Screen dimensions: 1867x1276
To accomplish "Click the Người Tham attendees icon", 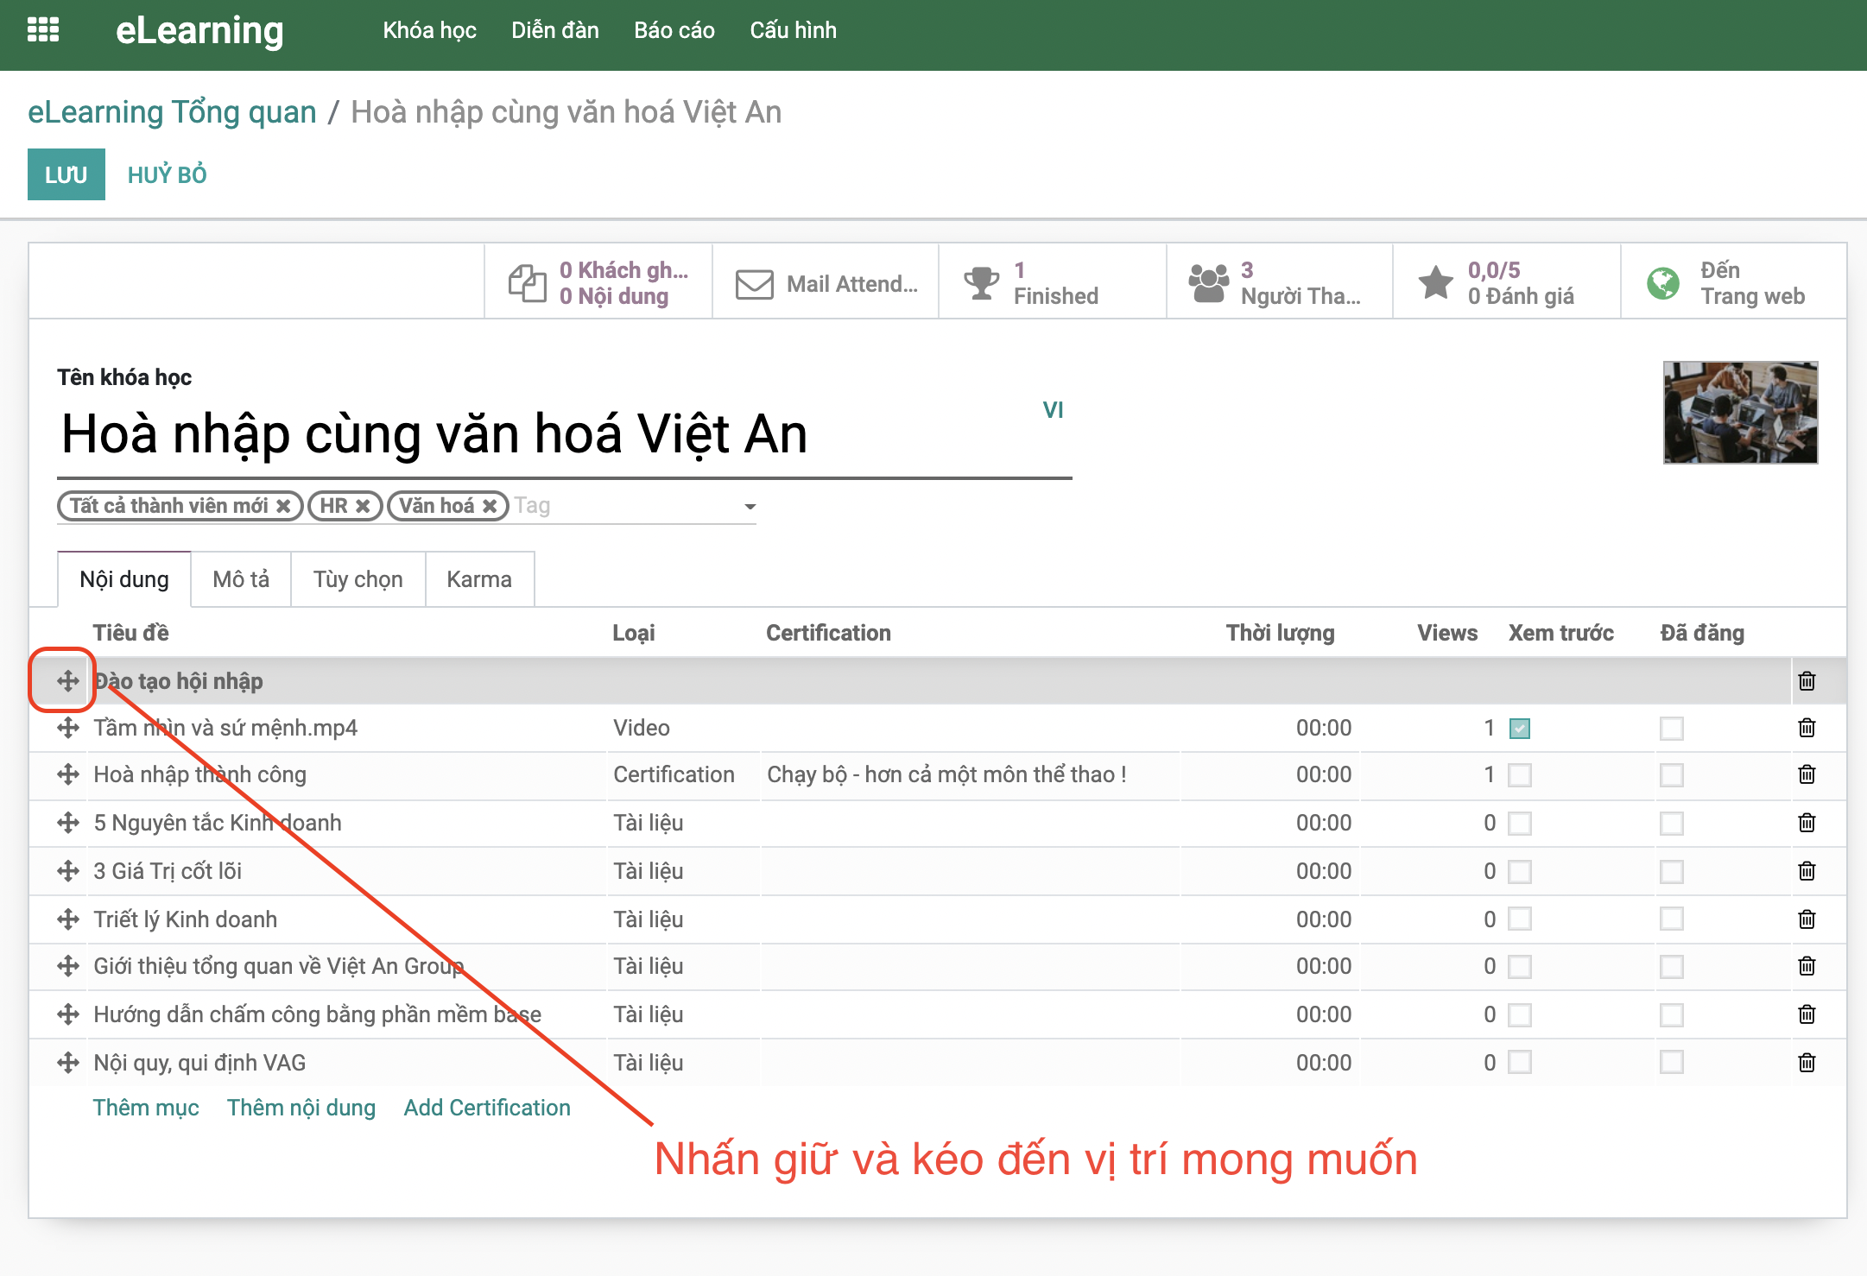I will (x=1207, y=281).
